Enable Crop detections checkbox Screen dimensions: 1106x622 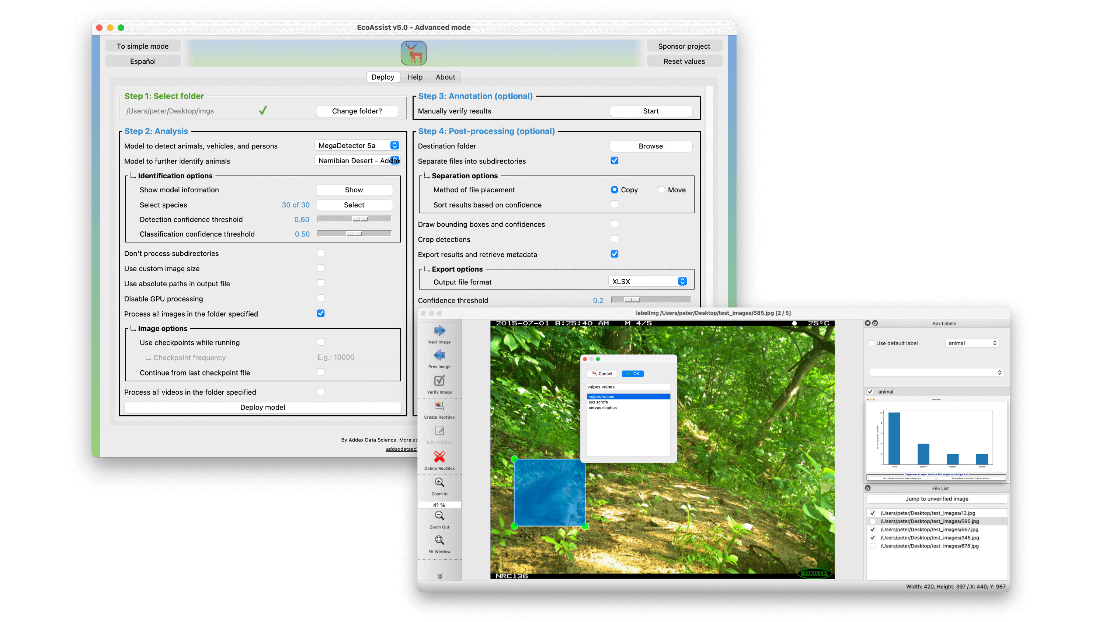point(615,239)
